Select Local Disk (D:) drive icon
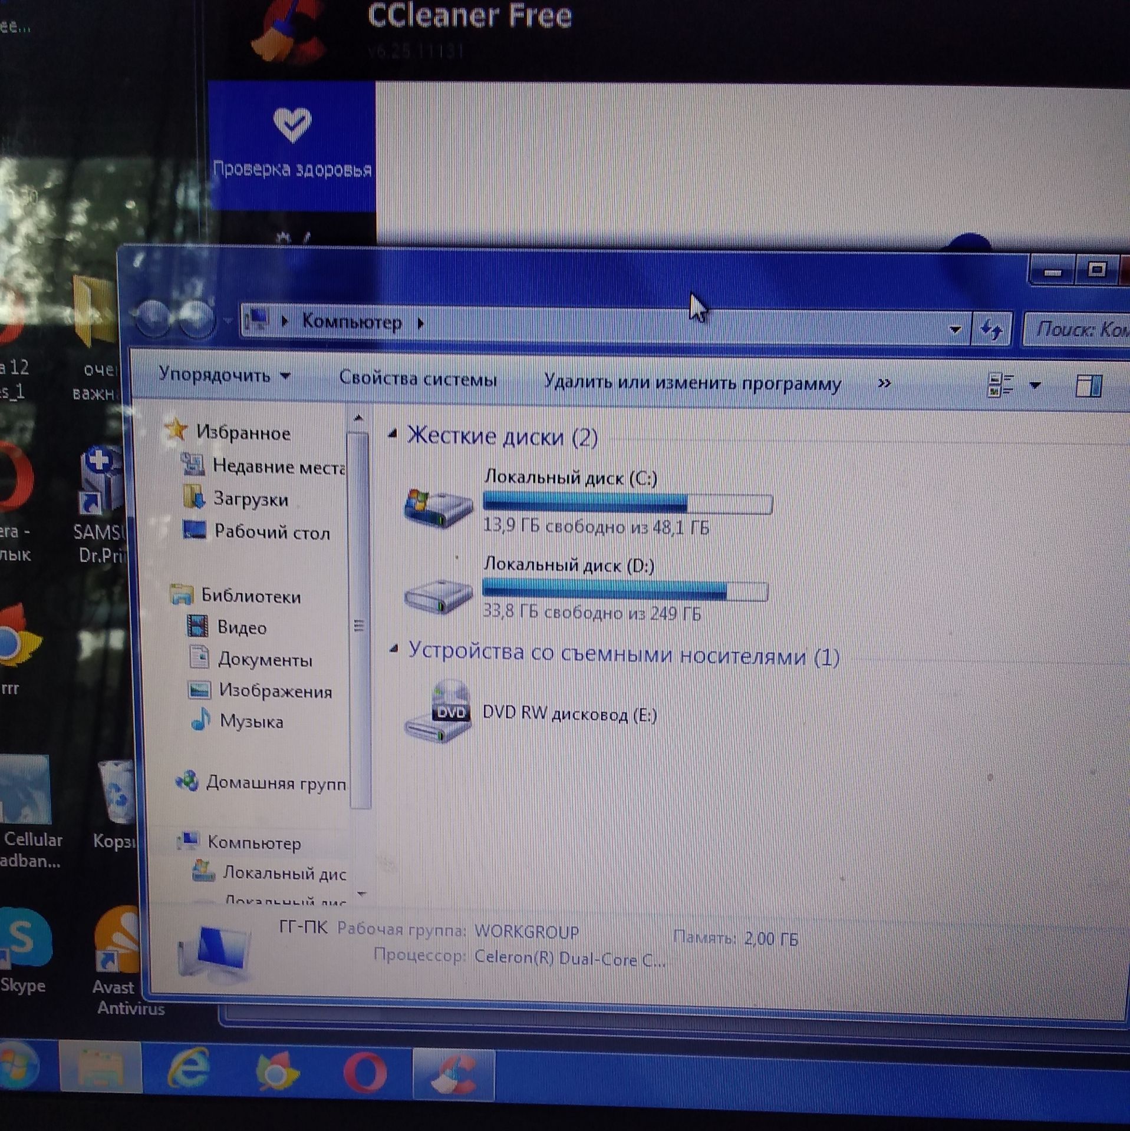The image size is (1130, 1131). point(438,595)
